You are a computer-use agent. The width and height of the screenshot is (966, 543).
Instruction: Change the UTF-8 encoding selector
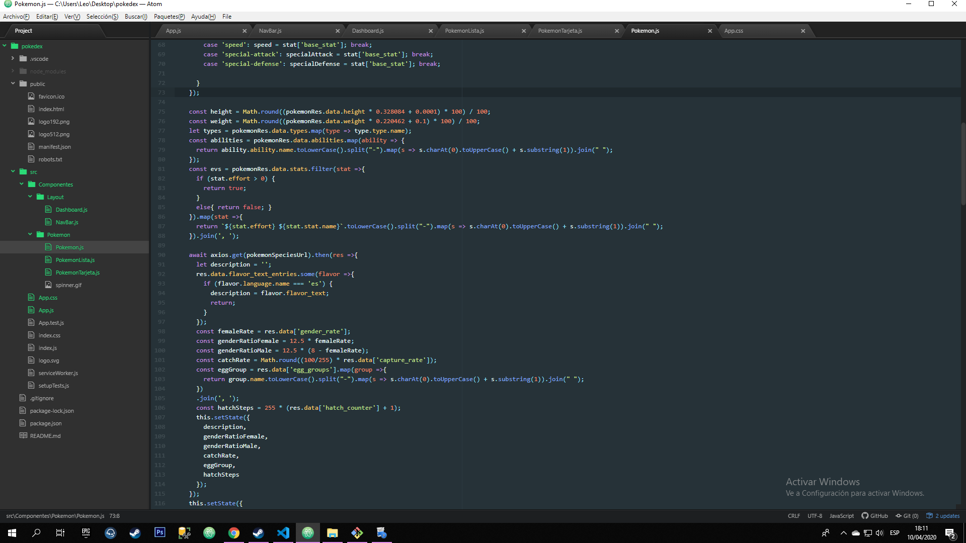(815, 516)
